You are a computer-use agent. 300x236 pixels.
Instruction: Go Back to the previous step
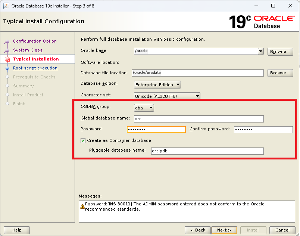(198, 230)
